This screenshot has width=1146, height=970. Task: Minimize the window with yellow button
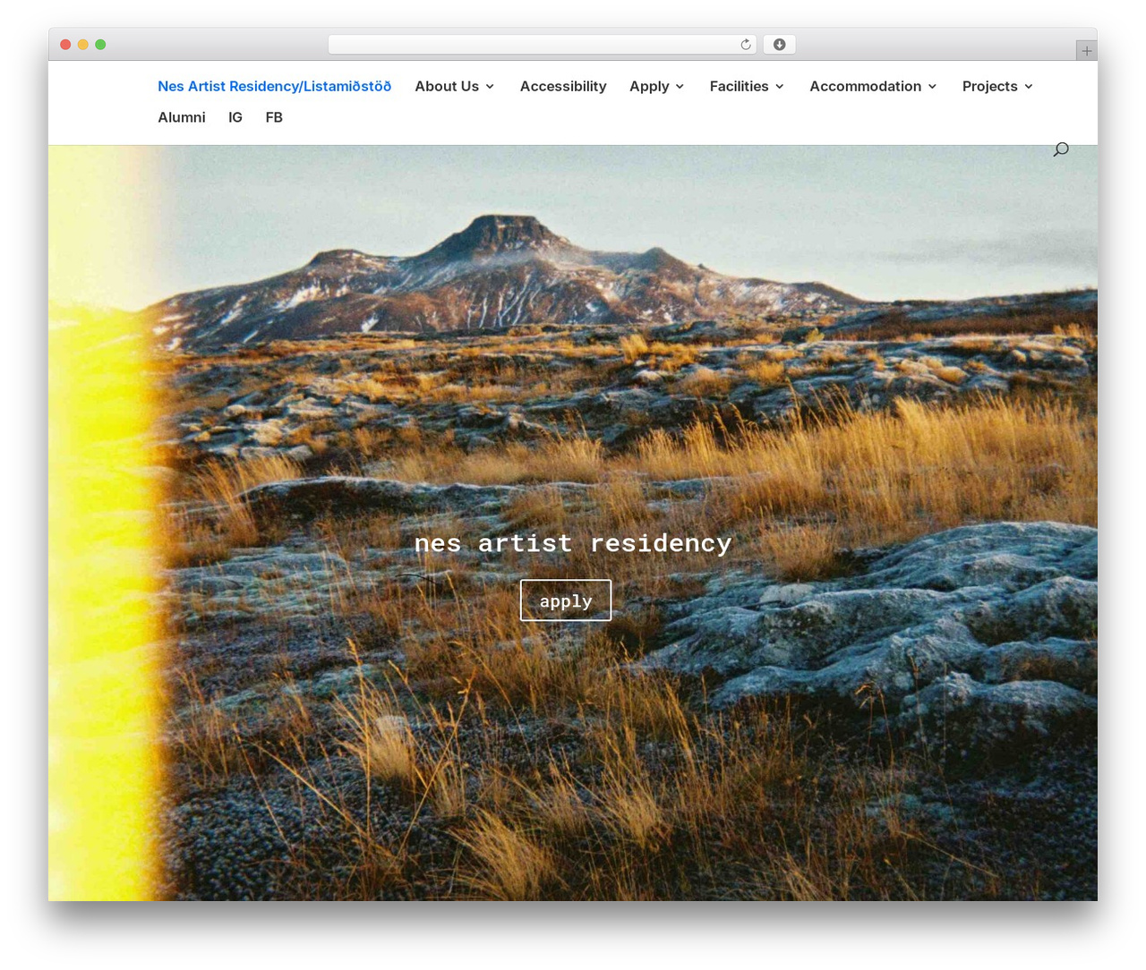pyautogui.click(x=83, y=45)
